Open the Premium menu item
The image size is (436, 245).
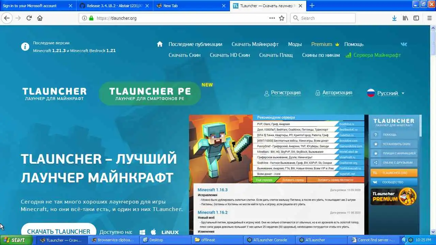click(x=322, y=44)
